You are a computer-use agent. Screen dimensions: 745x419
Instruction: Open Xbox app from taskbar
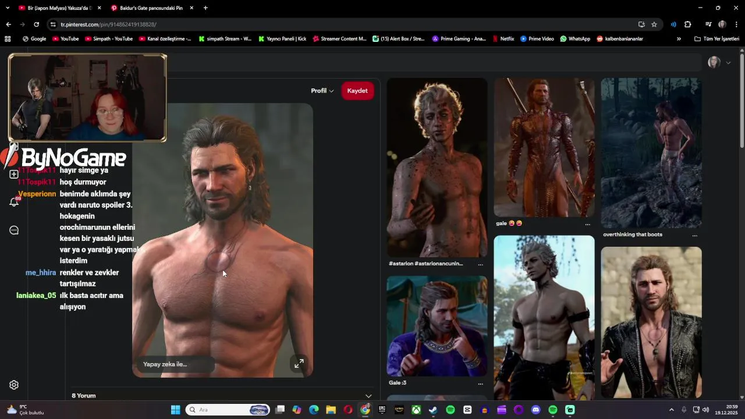pyautogui.click(x=416, y=410)
